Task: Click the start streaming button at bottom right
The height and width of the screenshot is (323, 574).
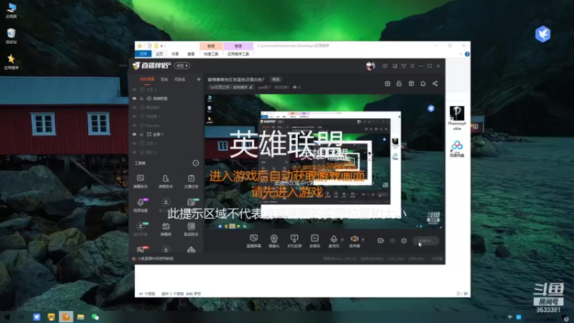Action: click(425, 240)
